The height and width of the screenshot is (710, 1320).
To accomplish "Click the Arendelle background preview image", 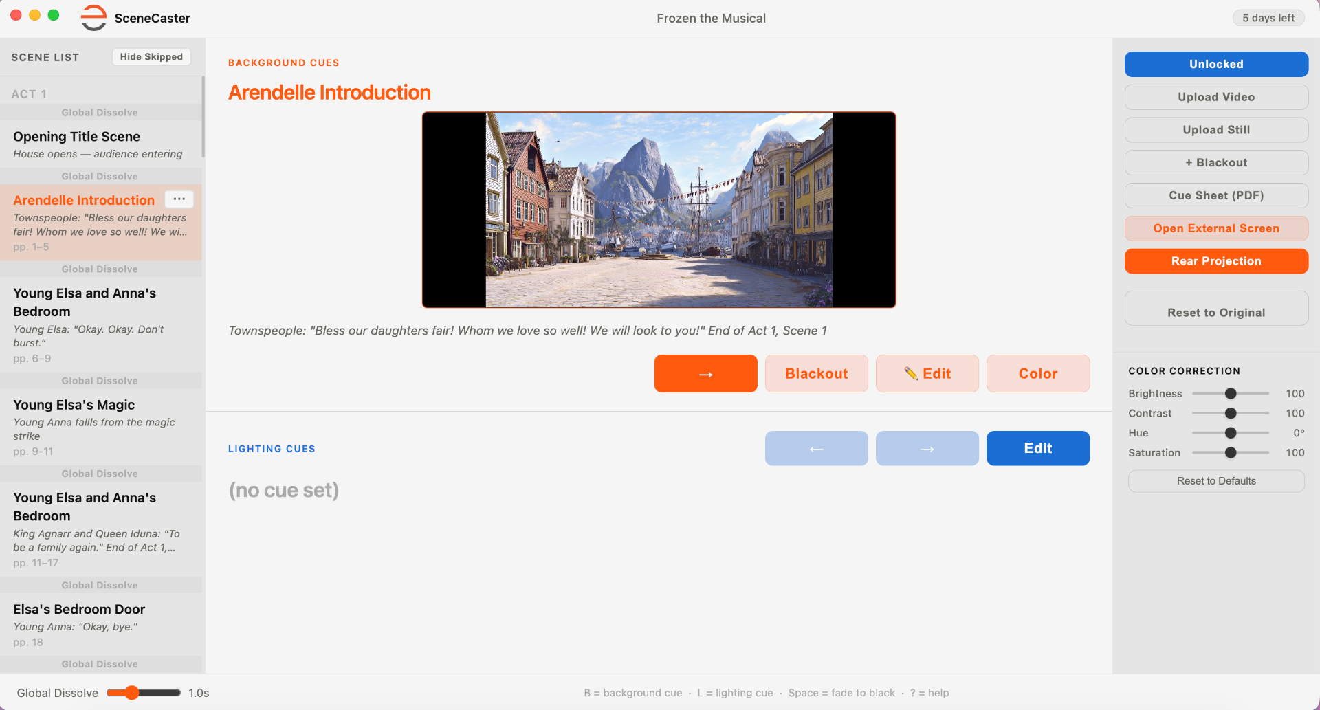I will tap(659, 210).
